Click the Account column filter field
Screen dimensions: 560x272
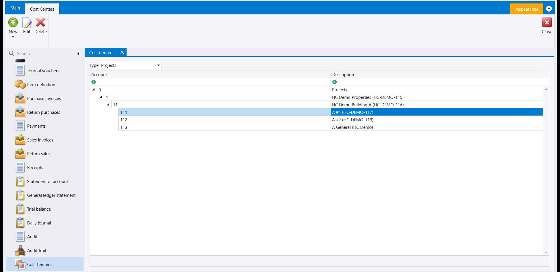(210, 82)
